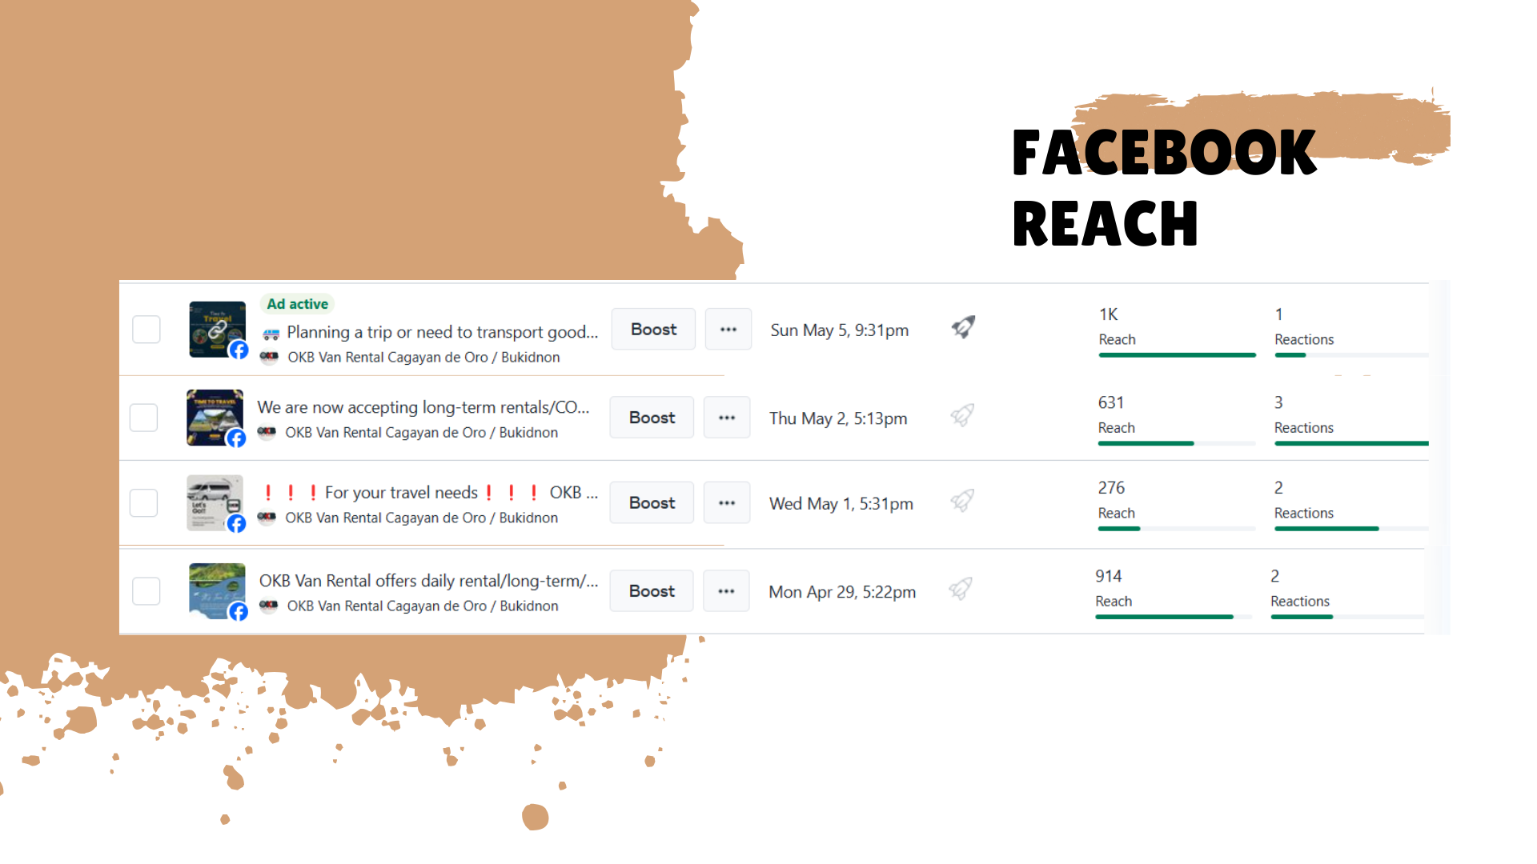Expand the ellipsis menu for the Apr 29 post
This screenshot has width=1537, height=864.
click(725, 591)
